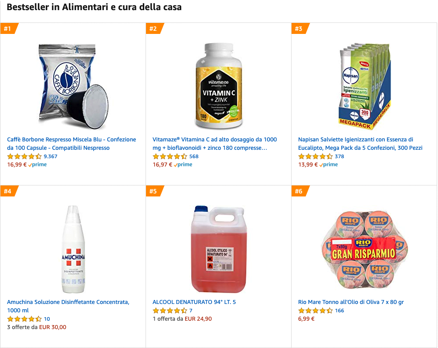Open Rio Mare Tonno all'Olio di Oliva link
The width and height of the screenshot is (438, 348).
pos(350,302)
